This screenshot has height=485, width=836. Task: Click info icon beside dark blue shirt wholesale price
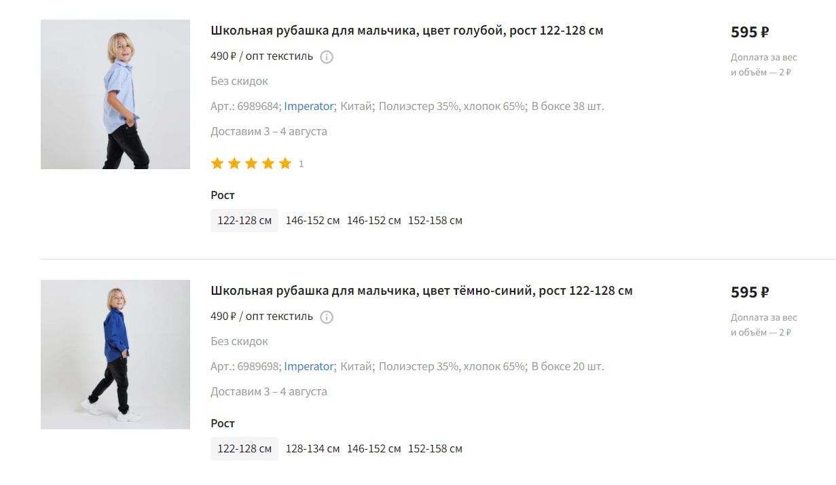(x=327, y=317)
